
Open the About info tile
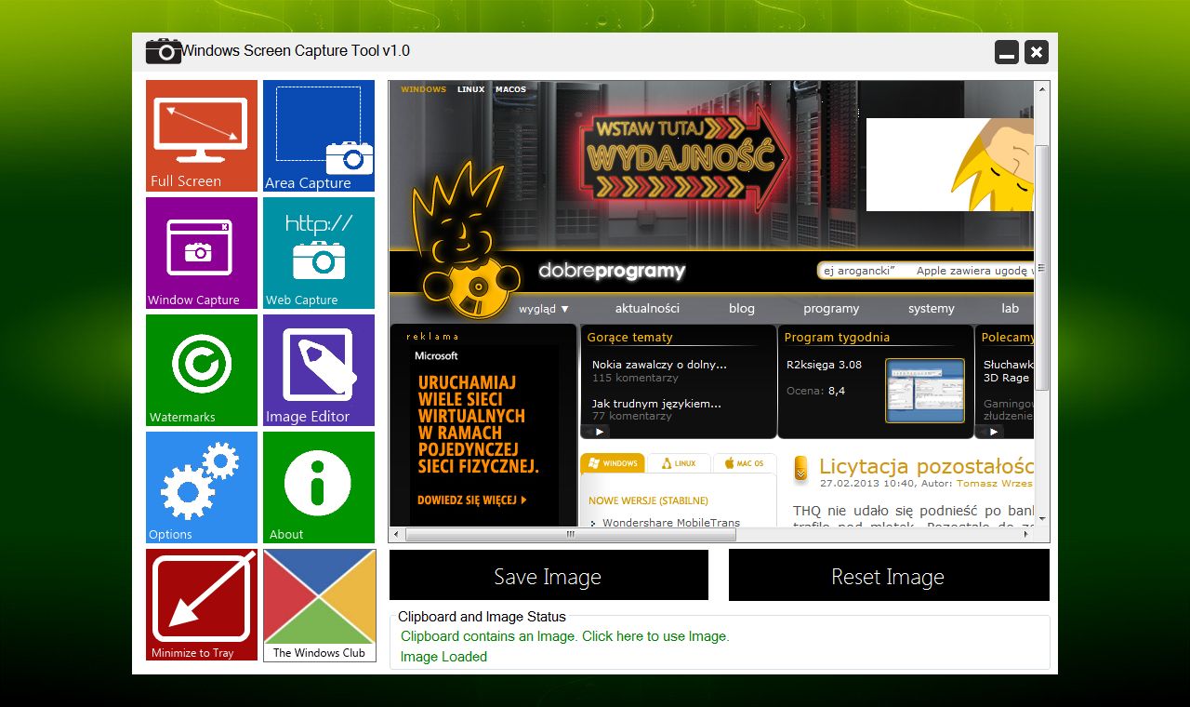pyautogui.click(x=319, y=487)
